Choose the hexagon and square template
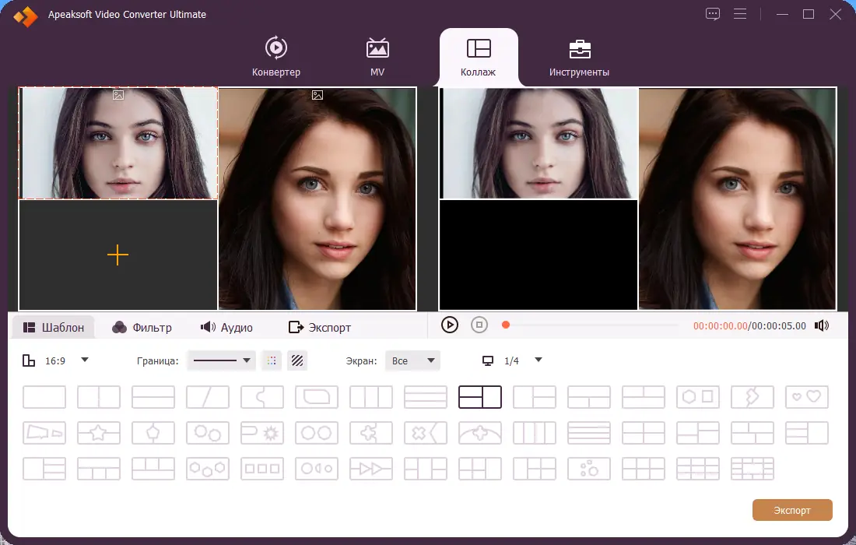This screenshot has height=545, width=856. pos(698,397)
